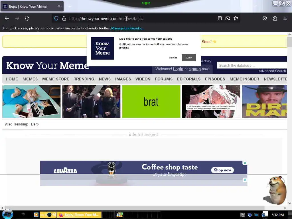Click the Know Your Meme logo in notification popup
Screen dimensions: 292x219
pyautogui.click(x=103, y=48)
